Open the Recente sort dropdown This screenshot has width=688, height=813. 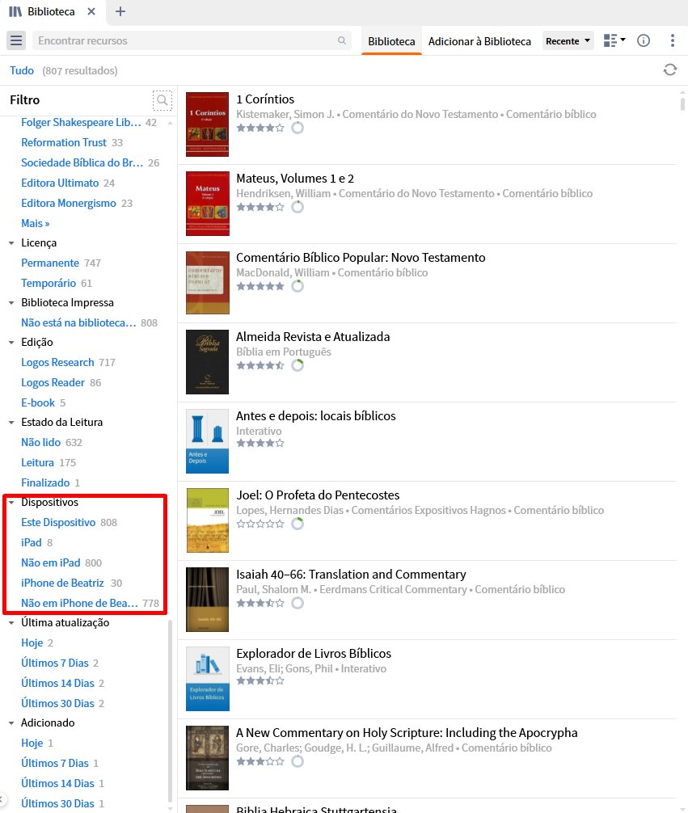(568, 41)
